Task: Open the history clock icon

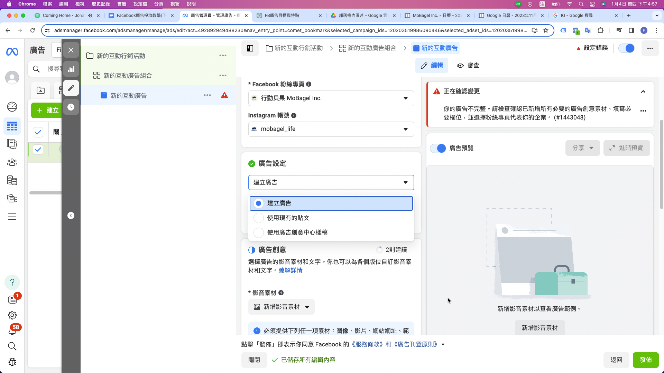Action: coord(71,107)
